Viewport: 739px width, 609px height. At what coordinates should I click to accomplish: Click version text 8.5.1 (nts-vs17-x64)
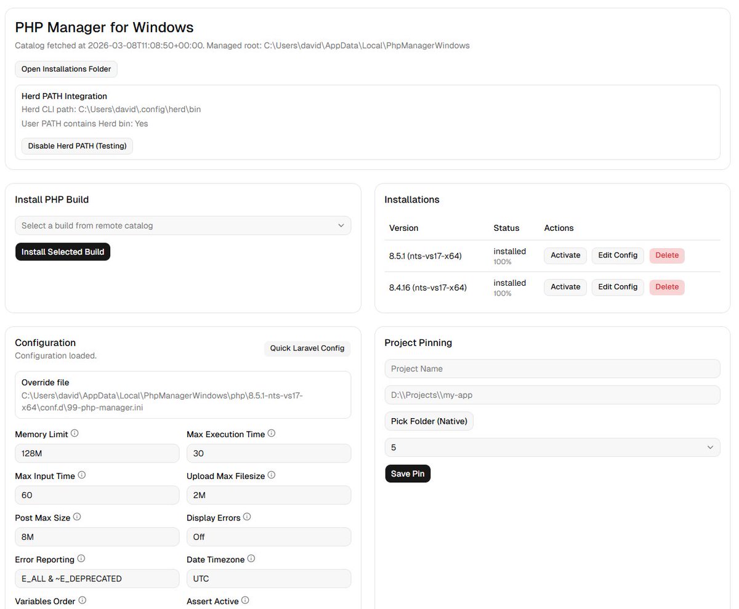pyautogui.click(x=426, y=256)
